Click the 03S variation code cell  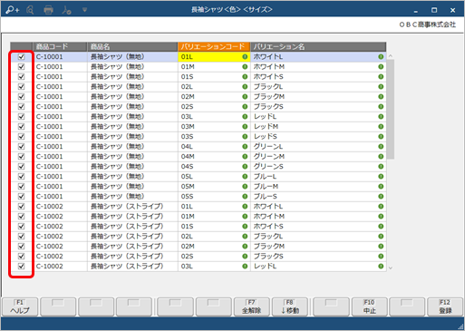[214, 137]
